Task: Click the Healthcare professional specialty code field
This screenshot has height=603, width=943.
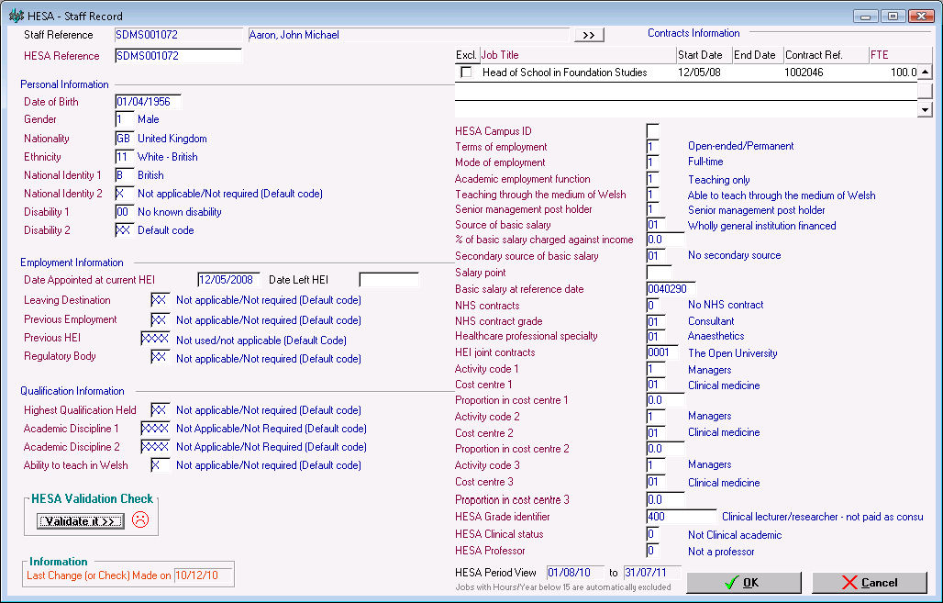Action: pyautogui.click(x=656, y=337)
